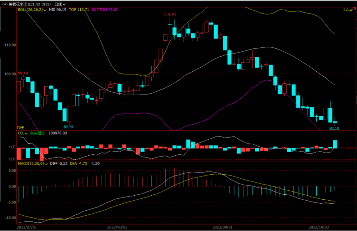Click the 70天 range label
The image size is (357, 231).
click(20, 127)
